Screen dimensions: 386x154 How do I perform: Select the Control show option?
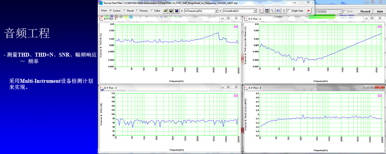(x=115, y=11)
